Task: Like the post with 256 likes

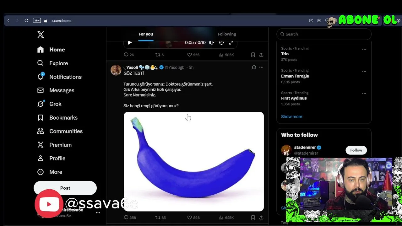Action: tap(193, 55)
